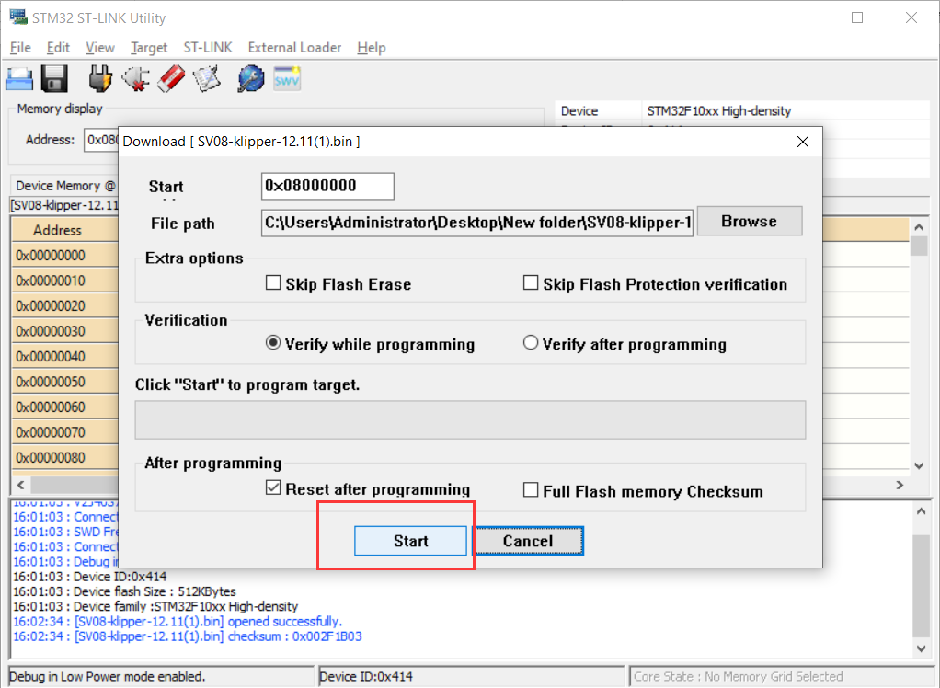The height and width of the screenshot is (688, 940).
Task: Click the Disconnect from target icon
Action: (x=135, y=78)
